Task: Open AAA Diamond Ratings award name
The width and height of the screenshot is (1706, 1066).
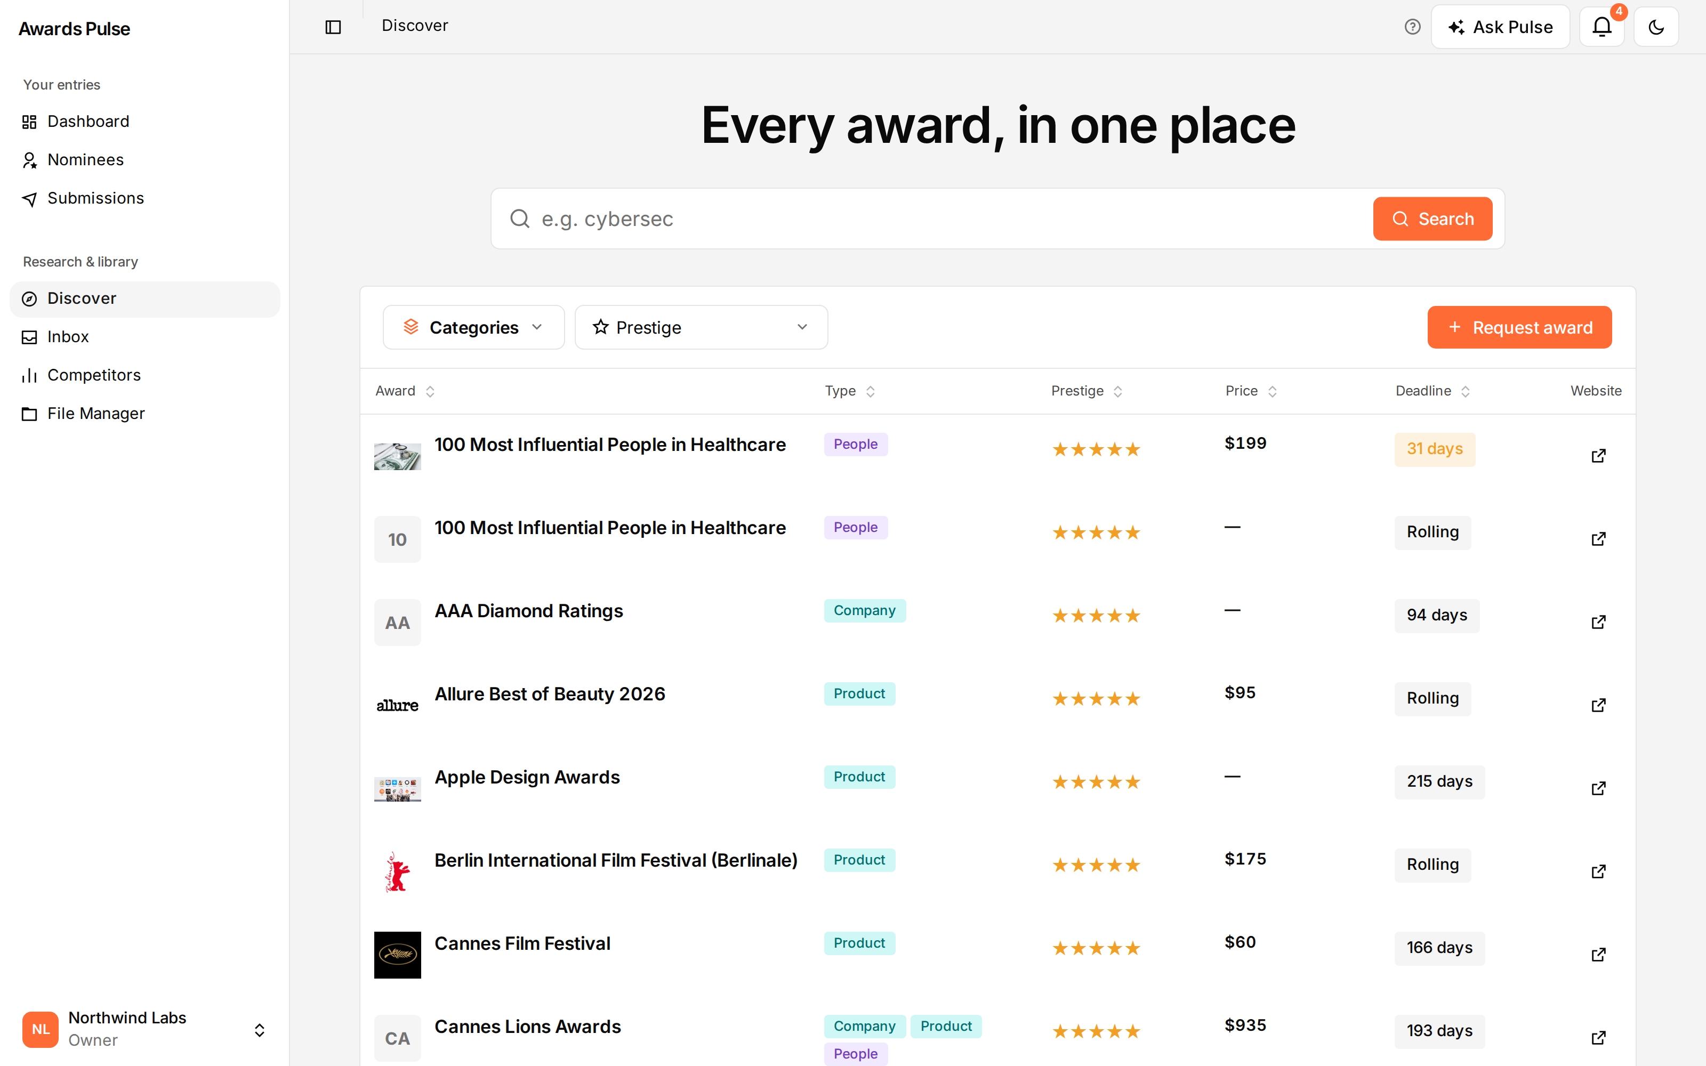Action: click(x=529, y=611)
